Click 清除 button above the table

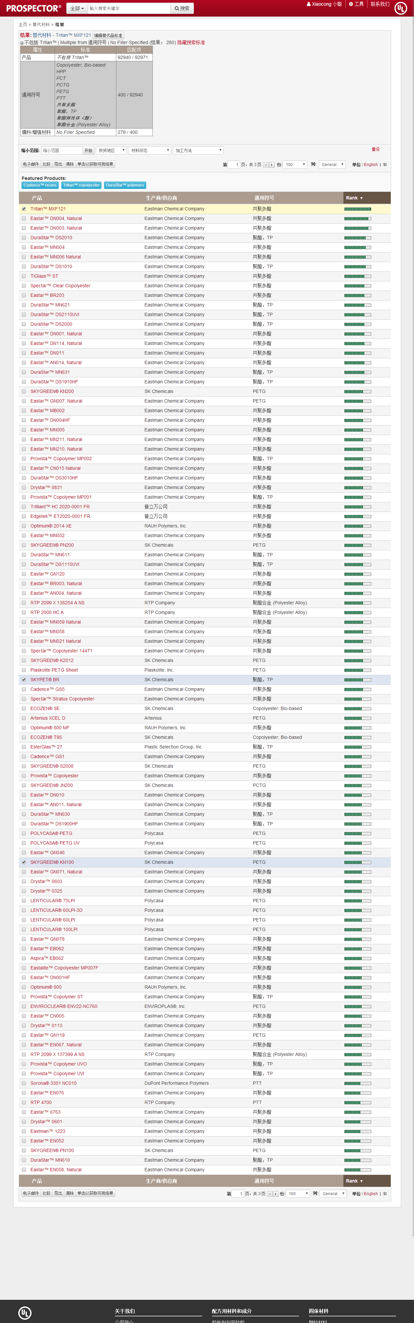point(70,164)
